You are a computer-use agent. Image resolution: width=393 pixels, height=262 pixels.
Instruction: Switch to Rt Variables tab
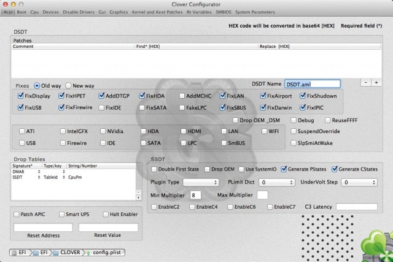click(199, 12)
